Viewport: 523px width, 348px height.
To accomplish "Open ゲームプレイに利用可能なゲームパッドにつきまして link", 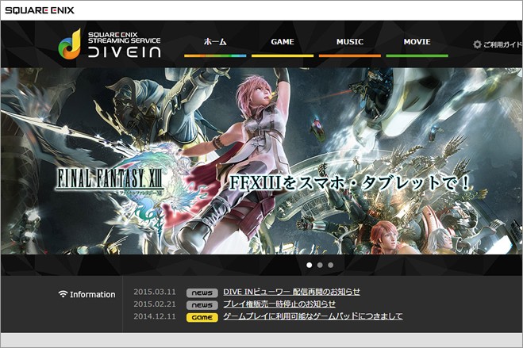I will pyautogui.click(x=313, y=316).
